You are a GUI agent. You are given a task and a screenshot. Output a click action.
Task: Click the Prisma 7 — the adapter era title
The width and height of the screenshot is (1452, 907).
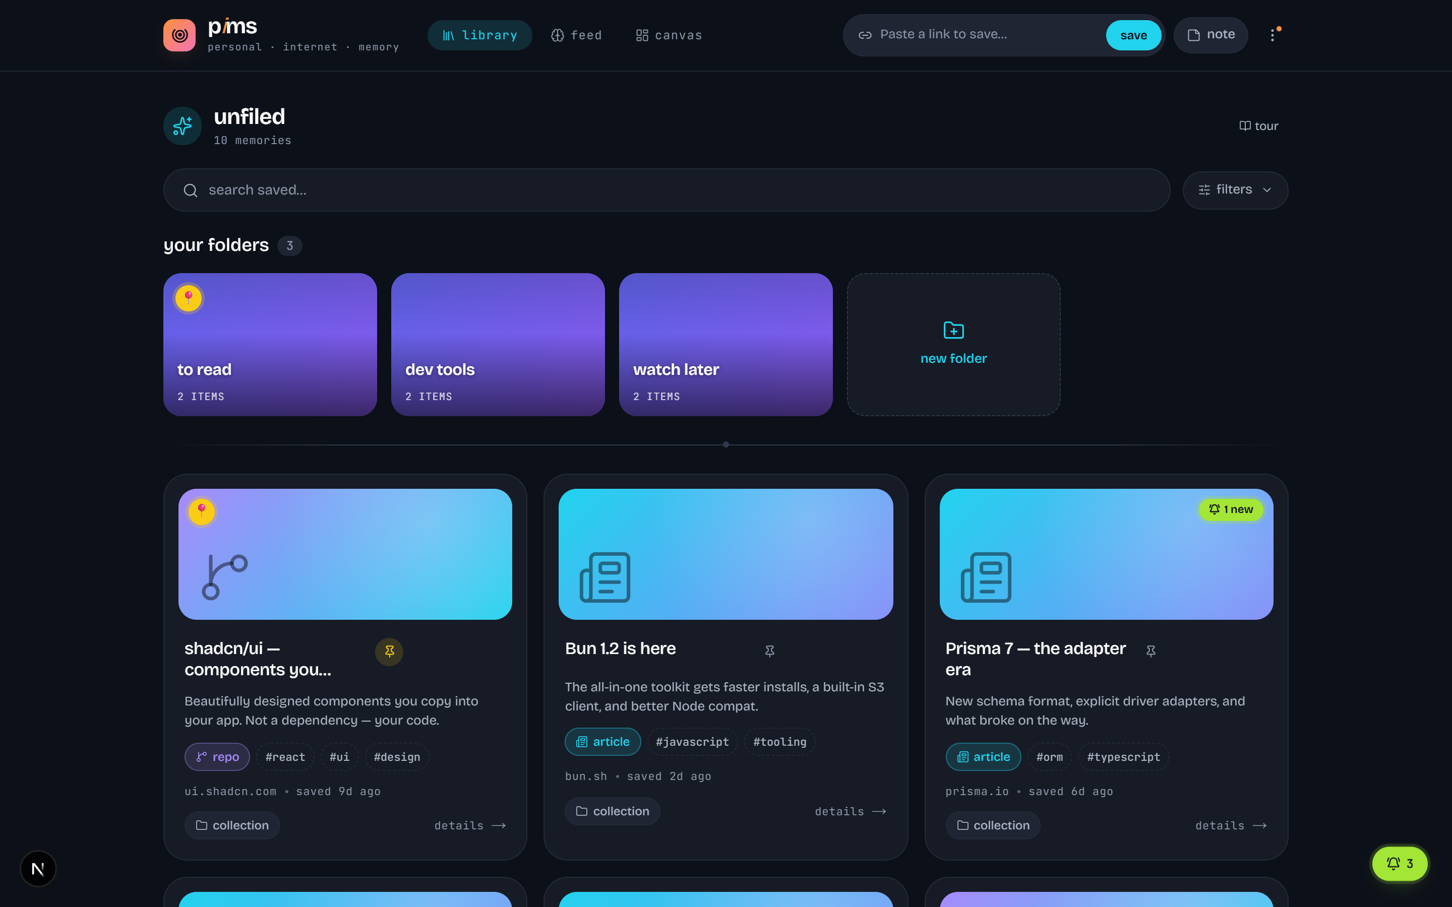(x=1036, y=659)
